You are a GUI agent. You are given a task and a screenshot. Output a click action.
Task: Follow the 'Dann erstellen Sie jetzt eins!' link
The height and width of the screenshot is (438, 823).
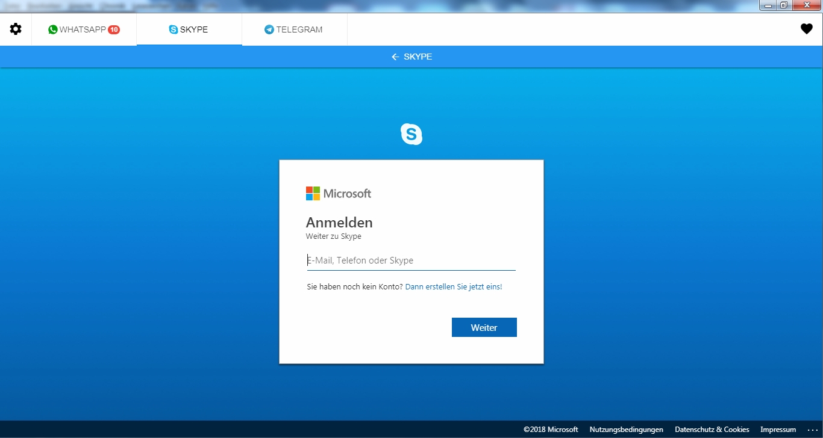[453, 287]
